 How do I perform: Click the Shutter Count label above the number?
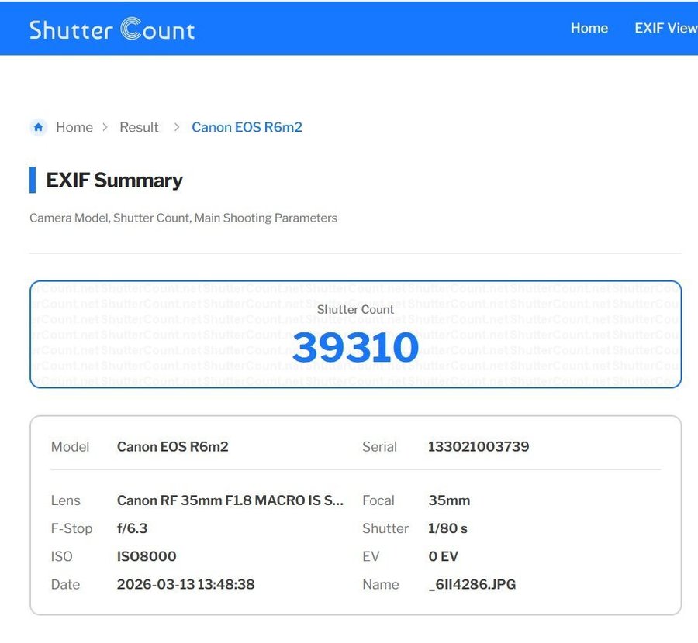(355, 309)
